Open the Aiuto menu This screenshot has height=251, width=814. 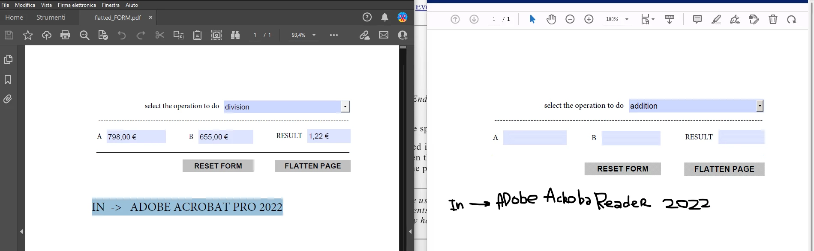132,5
